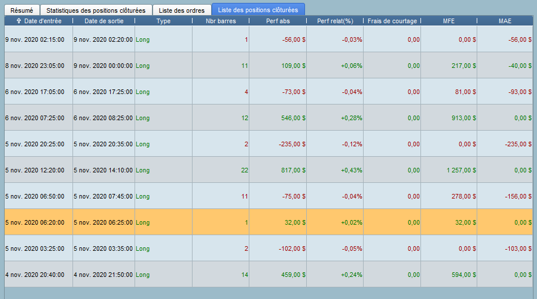
Task: Sort by Date de sortie column header
Action: point(104,21)
